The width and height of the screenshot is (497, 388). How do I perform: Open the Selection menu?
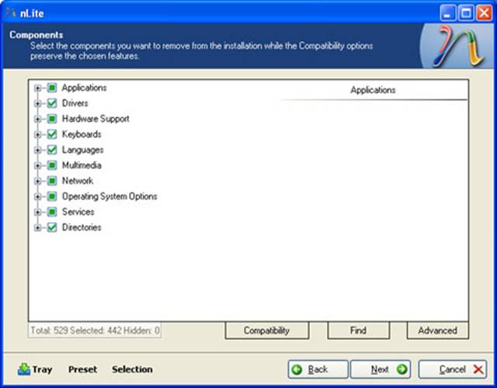(x=132, y=369)
